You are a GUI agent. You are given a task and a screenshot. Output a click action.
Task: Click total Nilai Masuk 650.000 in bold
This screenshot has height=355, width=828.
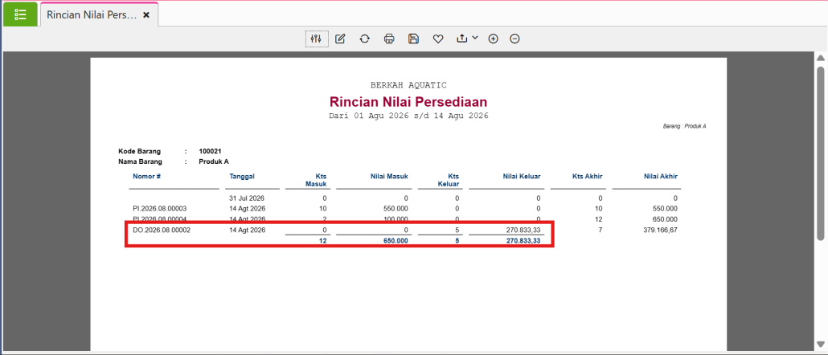395,240
